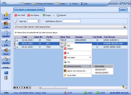Go to next record in navigator
Image resolution: width=131 pixels, height=95 pixels.
tap(22, 88)
